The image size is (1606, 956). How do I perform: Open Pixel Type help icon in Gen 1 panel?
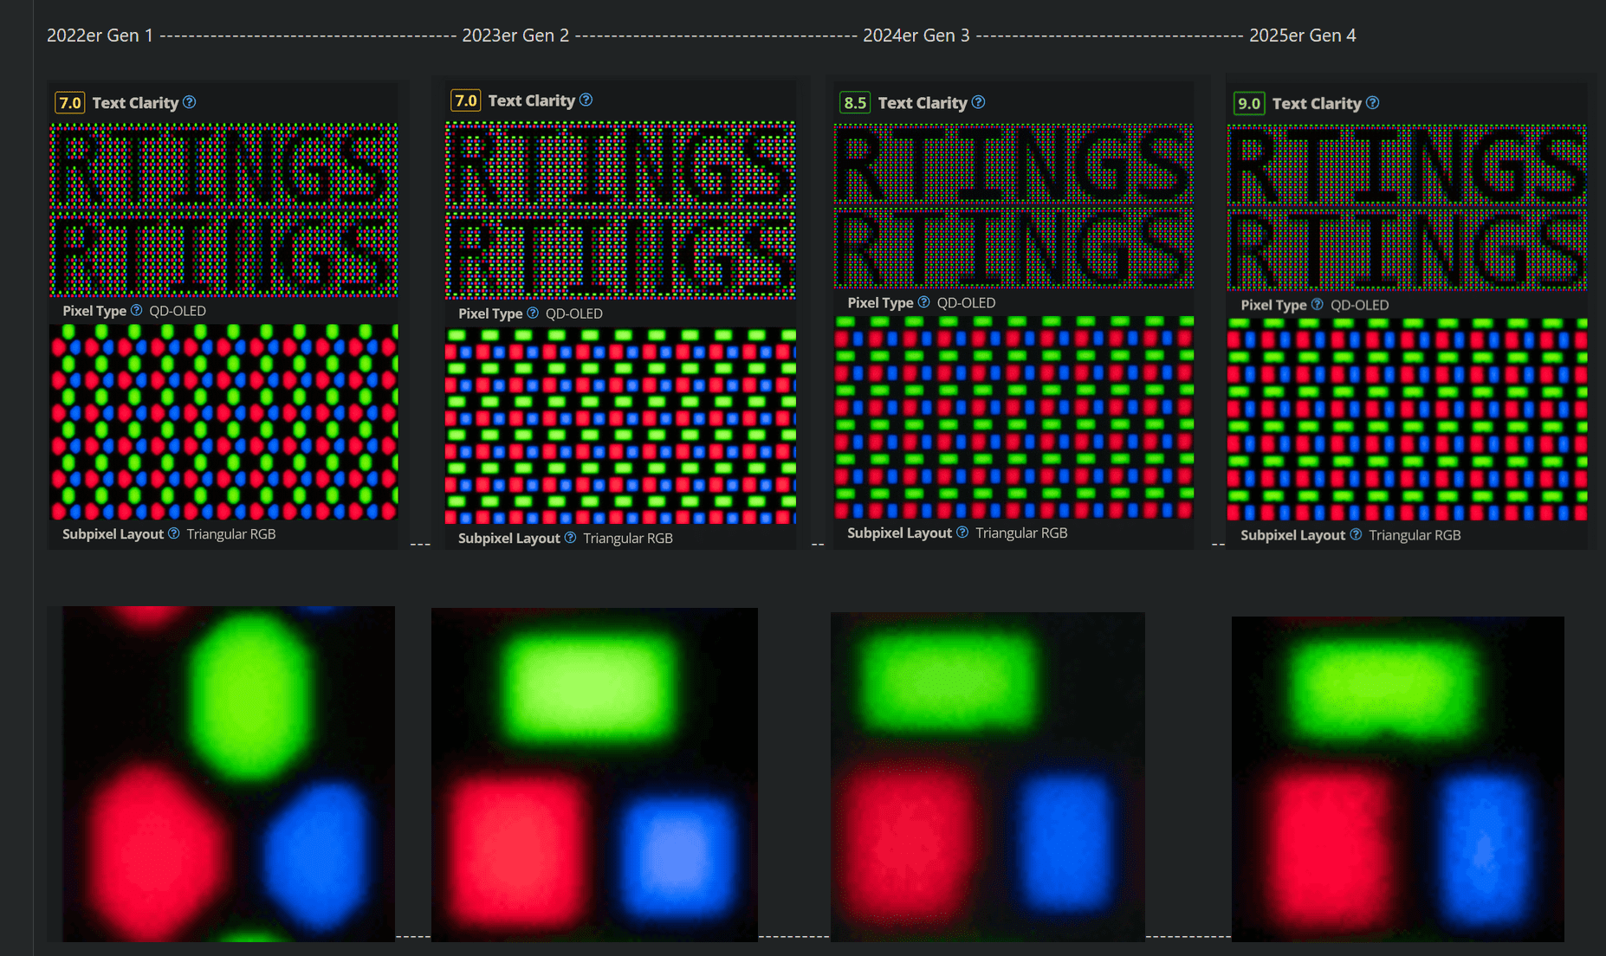coord(136,310)
